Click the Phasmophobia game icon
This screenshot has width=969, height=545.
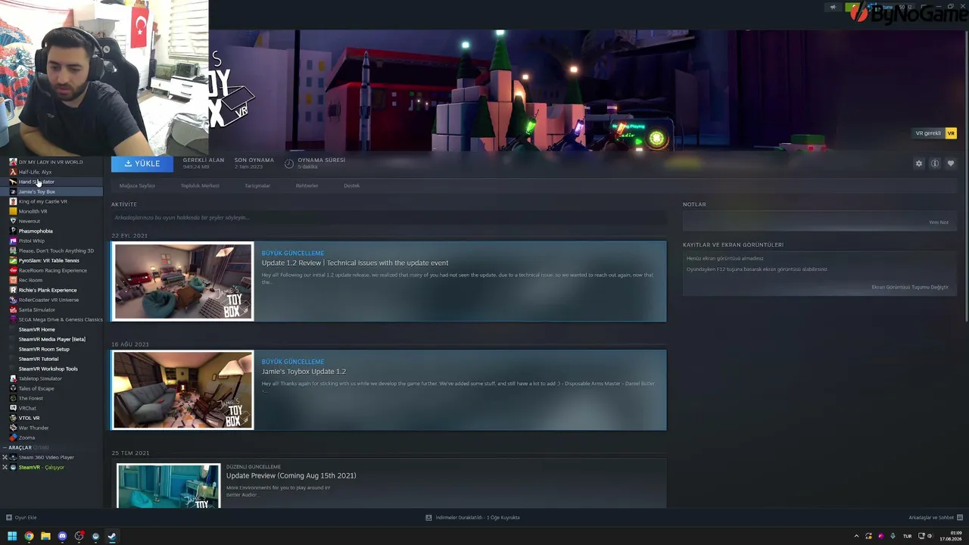click(13, 231)
